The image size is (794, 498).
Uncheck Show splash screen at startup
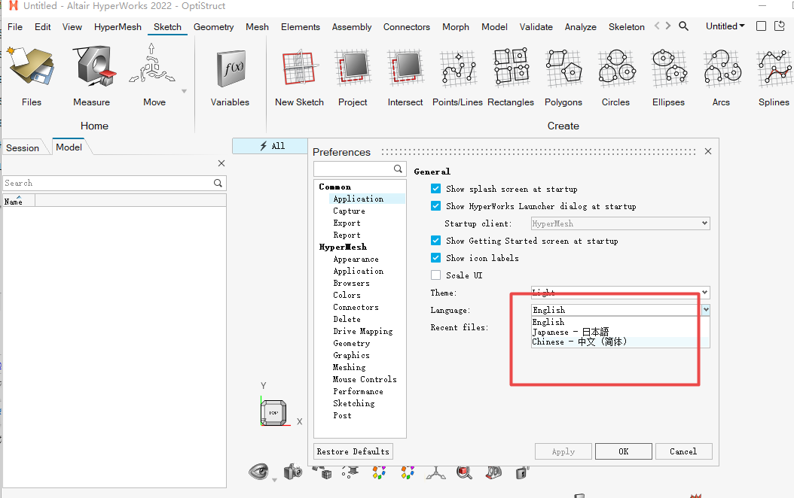435,189
